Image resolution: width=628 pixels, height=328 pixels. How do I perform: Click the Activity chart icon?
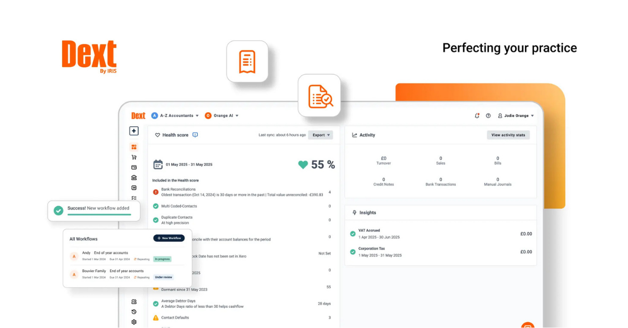pyautogui.click(x=354, y=135)
